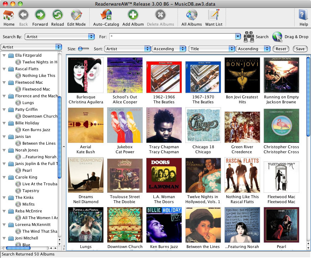Click the panel divider collapse arrow
The height and width of the screenshot is (258, 311).
64,147
